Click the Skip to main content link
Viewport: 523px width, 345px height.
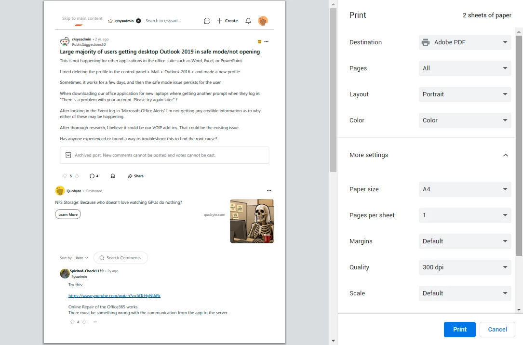(x=82, y=18)
